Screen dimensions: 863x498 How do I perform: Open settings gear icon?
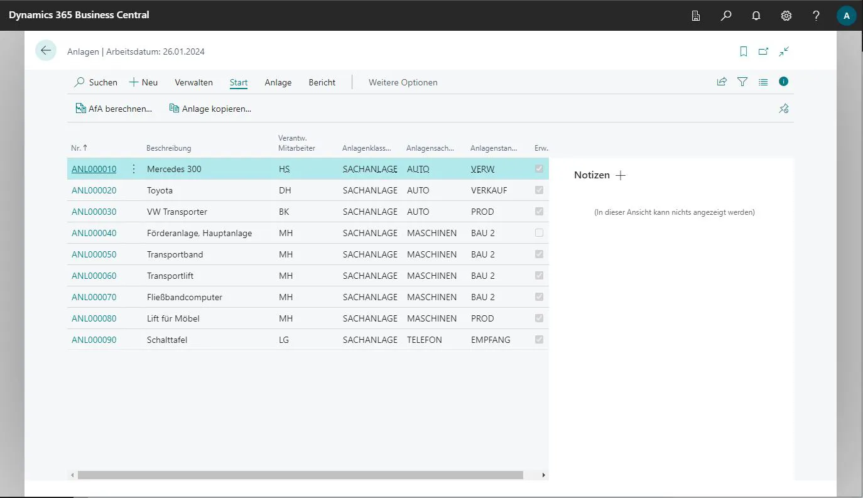786,16
